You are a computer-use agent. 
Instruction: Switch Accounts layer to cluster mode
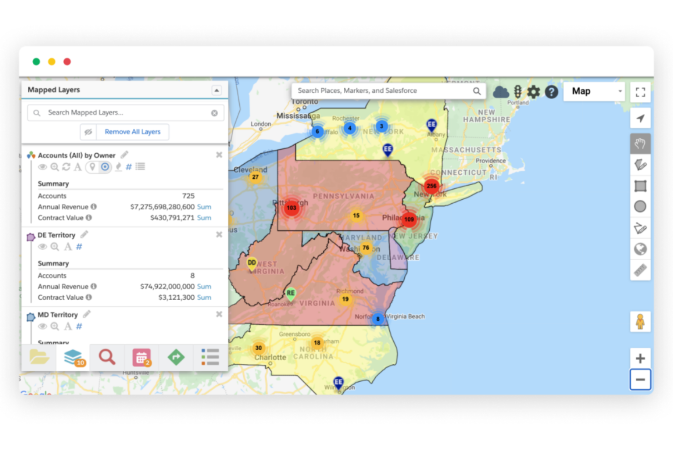(105, 167)
